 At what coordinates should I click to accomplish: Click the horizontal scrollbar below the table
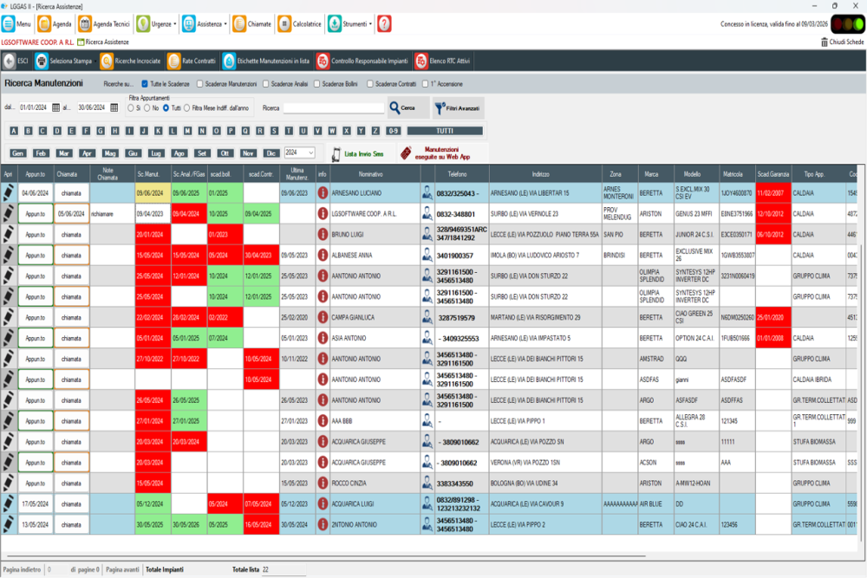pos(326,555)
